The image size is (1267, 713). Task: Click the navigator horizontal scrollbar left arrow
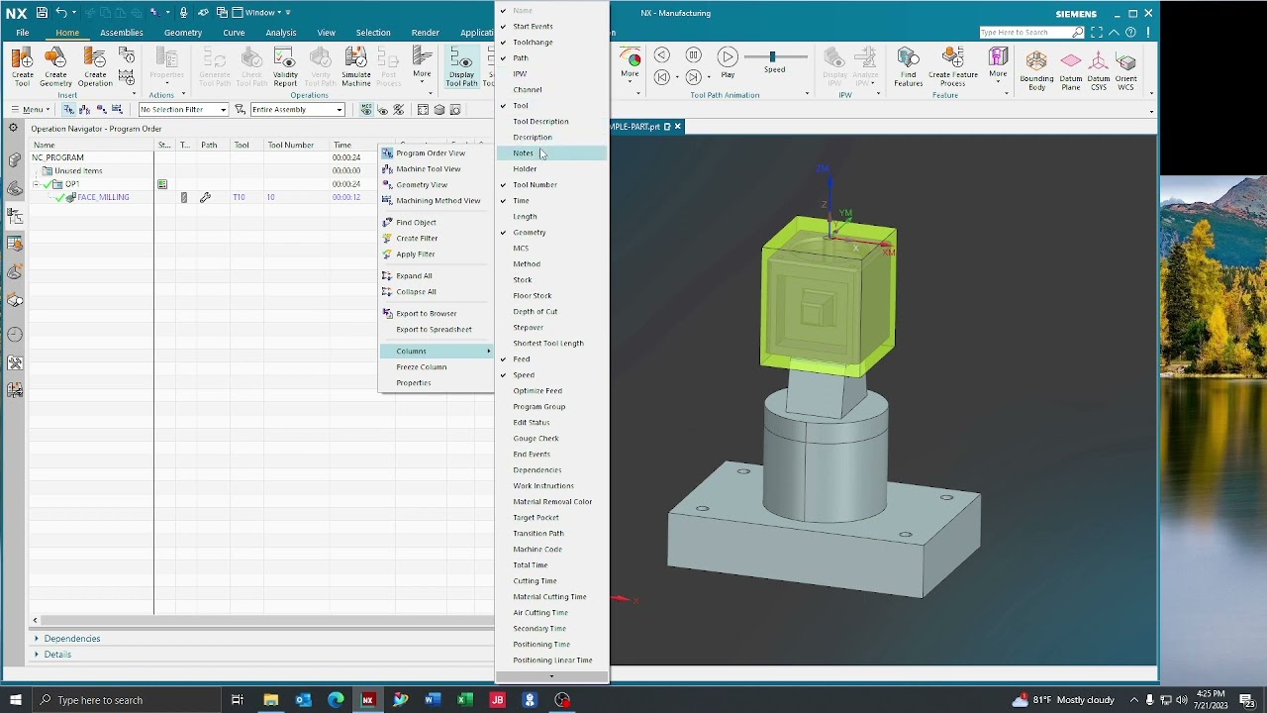(x=35, y=621)
